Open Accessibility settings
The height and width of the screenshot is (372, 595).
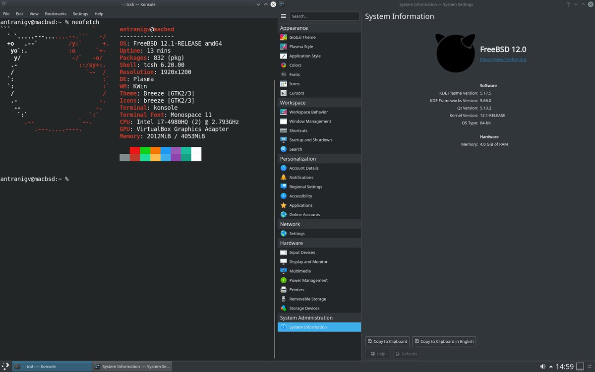click(319, 196)
